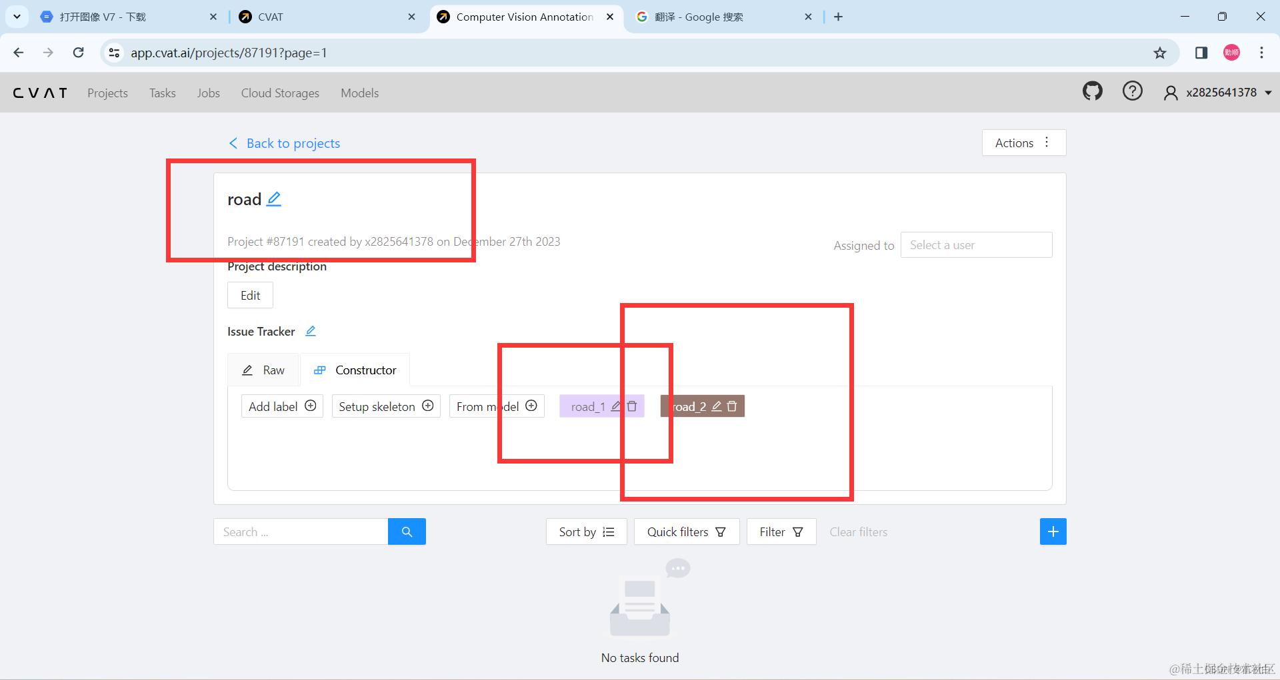1280x680 pixels.
Task: Go back in browser history
Action: point(19,53)
